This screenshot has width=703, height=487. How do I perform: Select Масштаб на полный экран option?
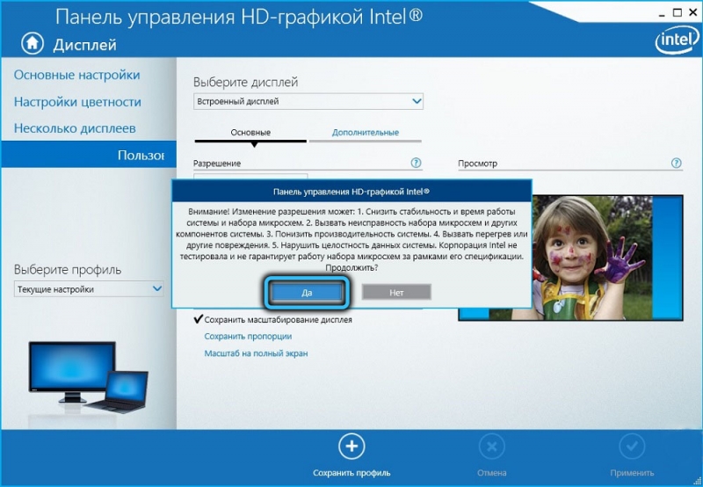pos(256,353)
